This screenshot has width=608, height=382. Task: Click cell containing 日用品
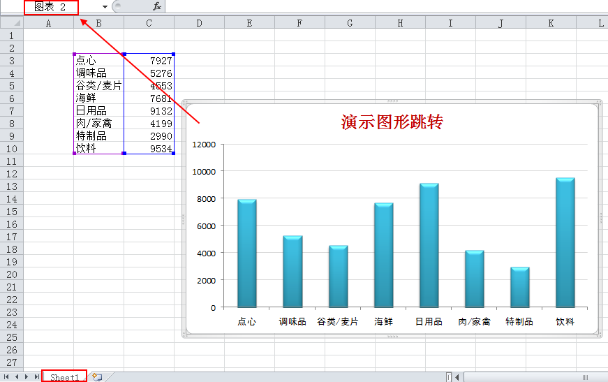[x=99, y=111]
